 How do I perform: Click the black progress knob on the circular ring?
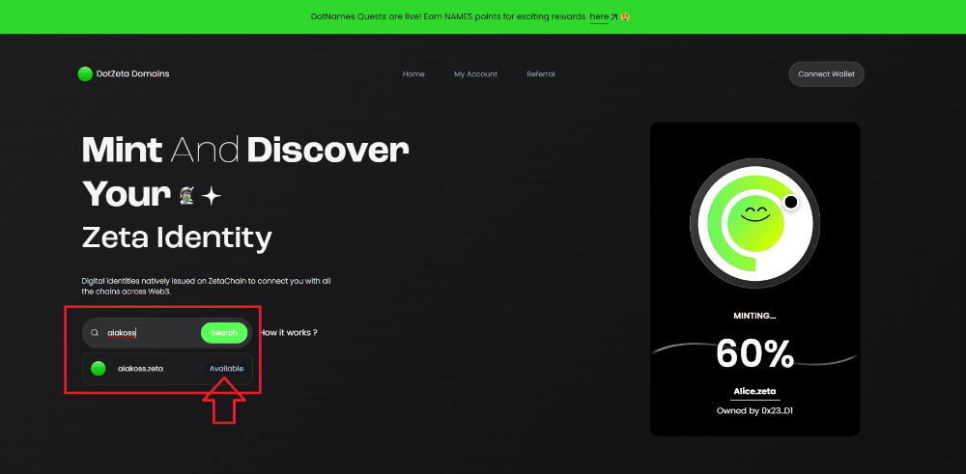pyautogui.click(x=791, y=202)
